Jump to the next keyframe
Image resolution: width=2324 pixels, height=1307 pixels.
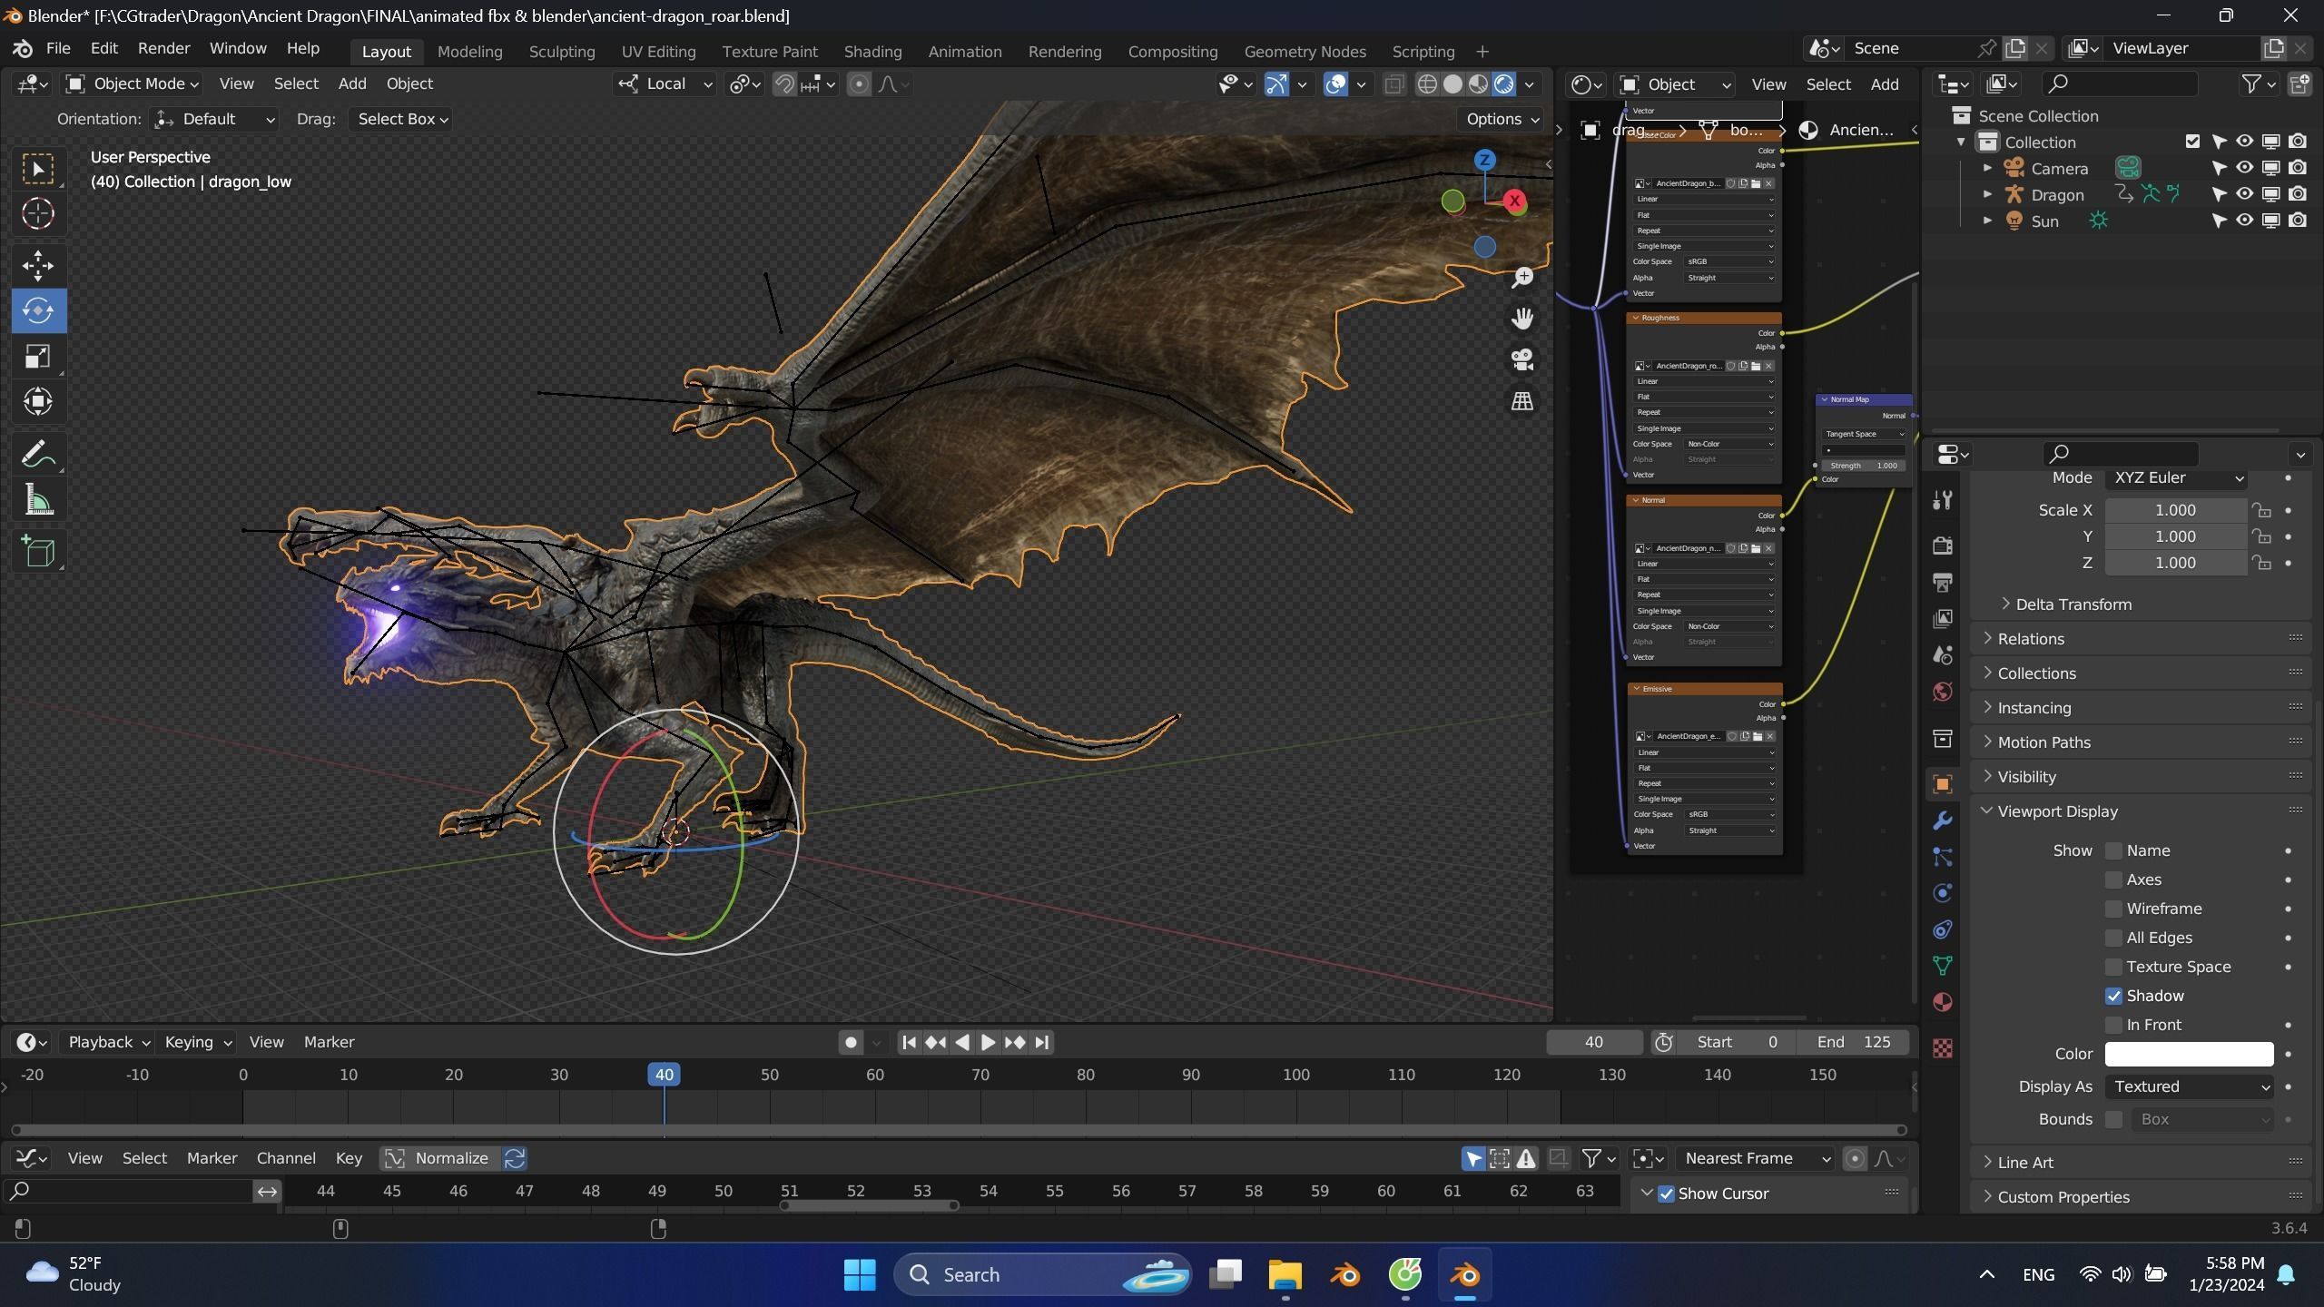[1015, 1042]
